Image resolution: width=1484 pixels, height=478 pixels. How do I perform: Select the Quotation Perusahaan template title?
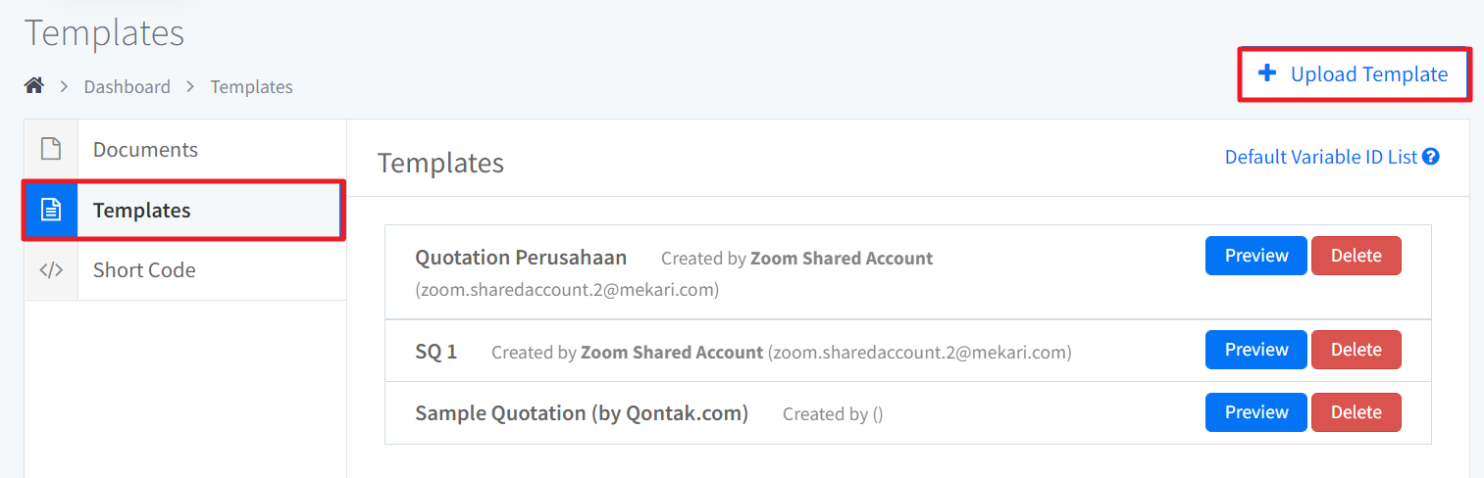[521, 258]
